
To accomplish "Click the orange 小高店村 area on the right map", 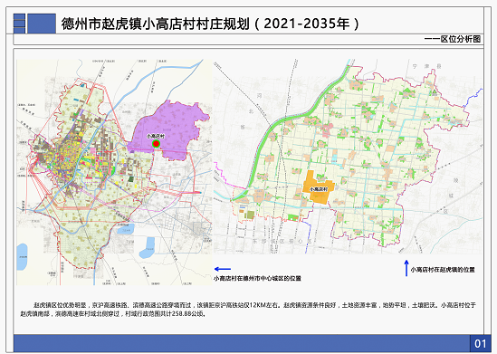I will [319, 187].
